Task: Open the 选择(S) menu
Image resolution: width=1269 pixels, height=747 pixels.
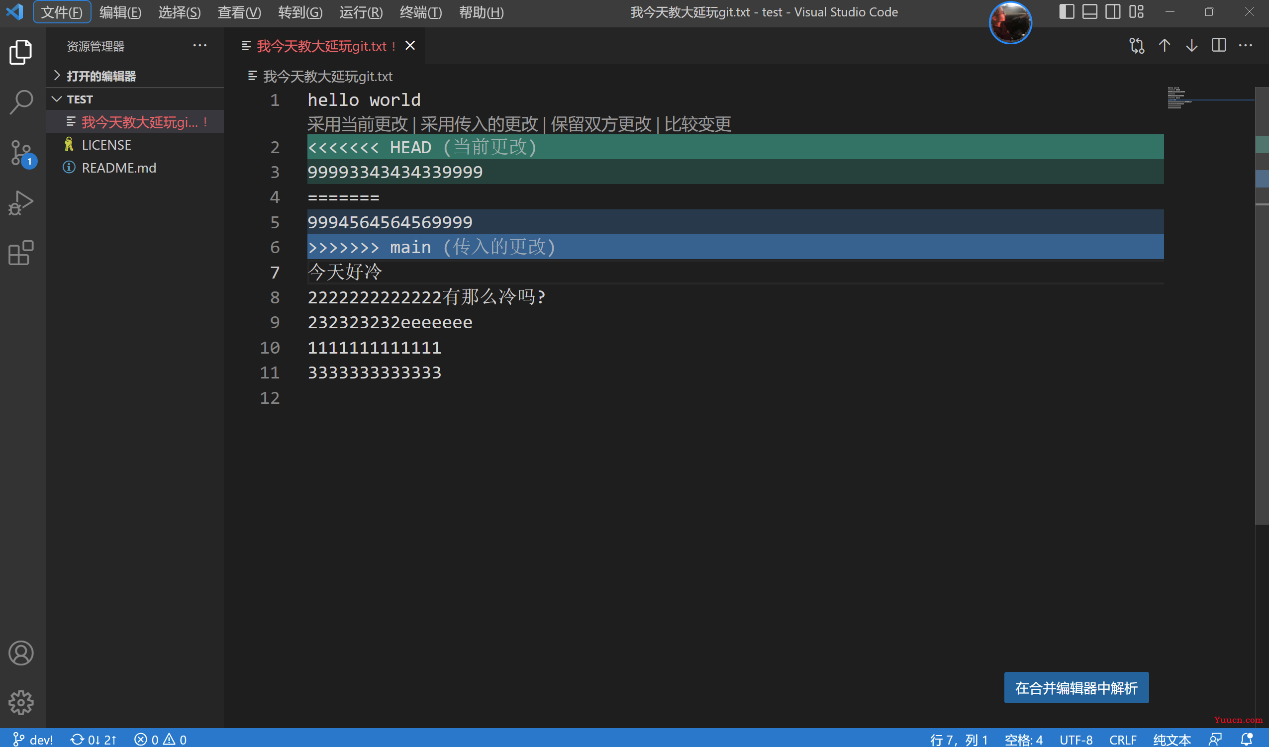Action: point(179,12)
